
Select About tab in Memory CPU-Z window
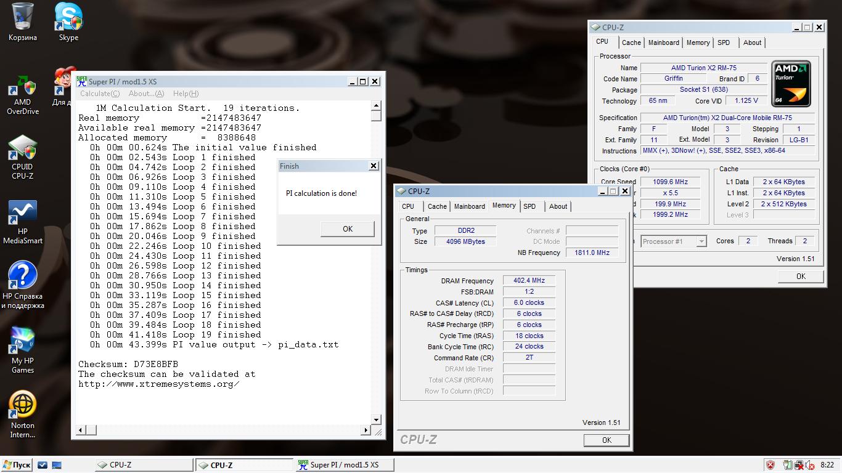click(x=558, y=206)
